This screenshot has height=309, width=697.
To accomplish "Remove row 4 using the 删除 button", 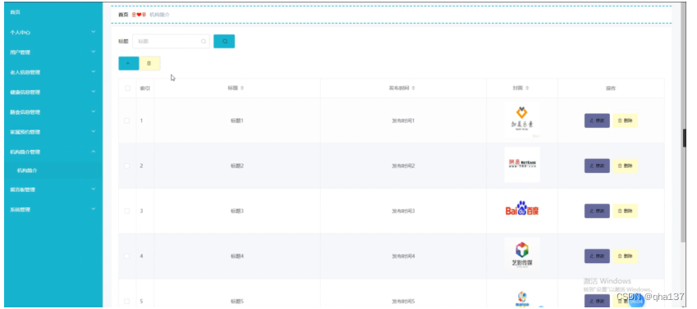I will [x=625, y=257].
